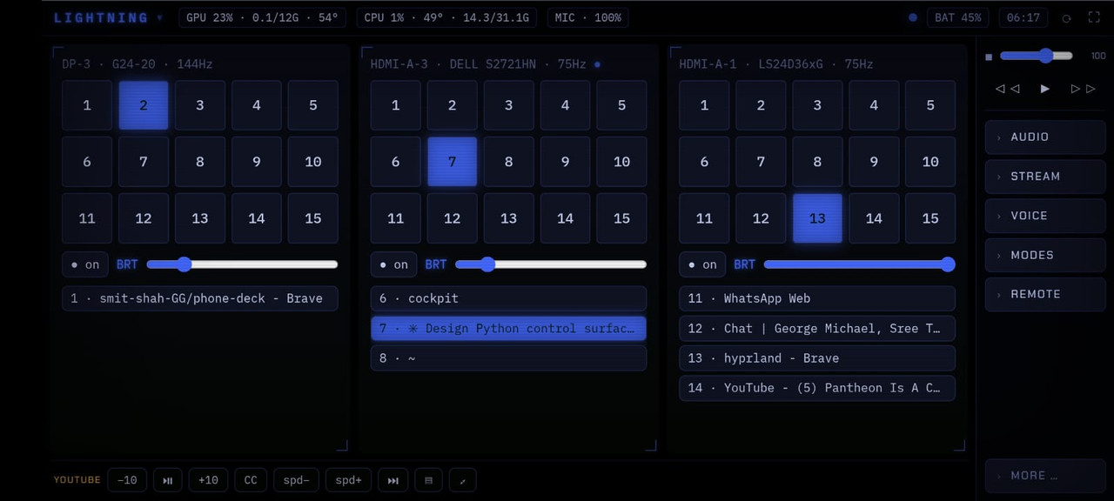The width and height of the screenshot is (1114, 501).
Task: Click the refresh icon in top bar
Action: tap(1066, 18)
